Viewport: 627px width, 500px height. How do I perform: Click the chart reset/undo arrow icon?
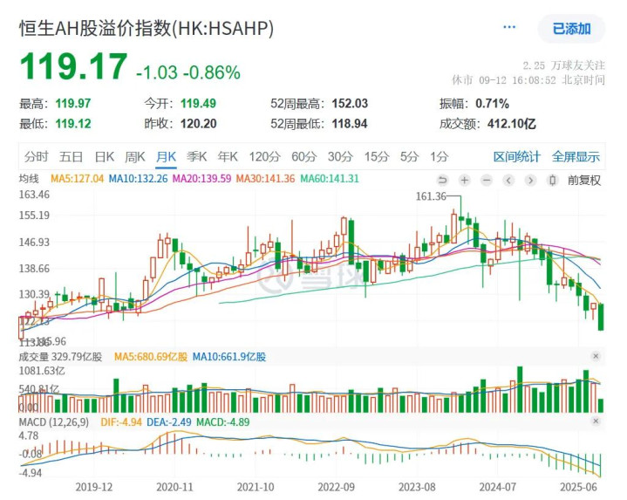tap(442, 181)
